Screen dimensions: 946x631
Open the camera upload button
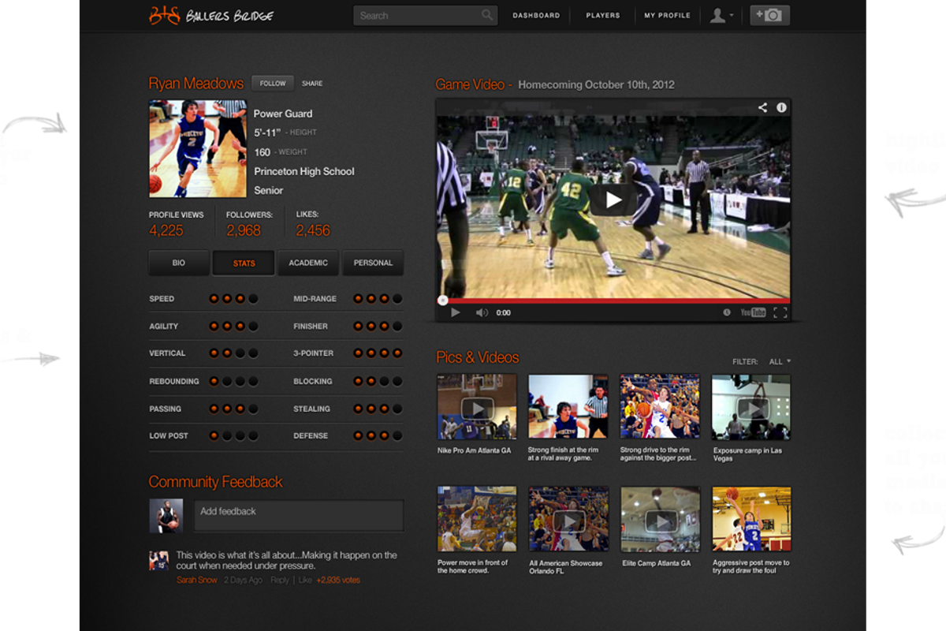[x=769, y=15]
